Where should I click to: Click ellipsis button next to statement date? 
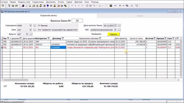tap(119, 25)
